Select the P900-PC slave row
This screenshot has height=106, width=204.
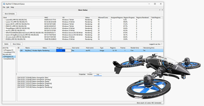(83, 26)
